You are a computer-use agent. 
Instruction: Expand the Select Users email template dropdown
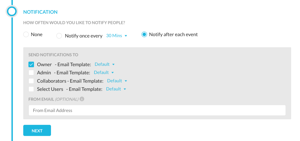point(116,89)
